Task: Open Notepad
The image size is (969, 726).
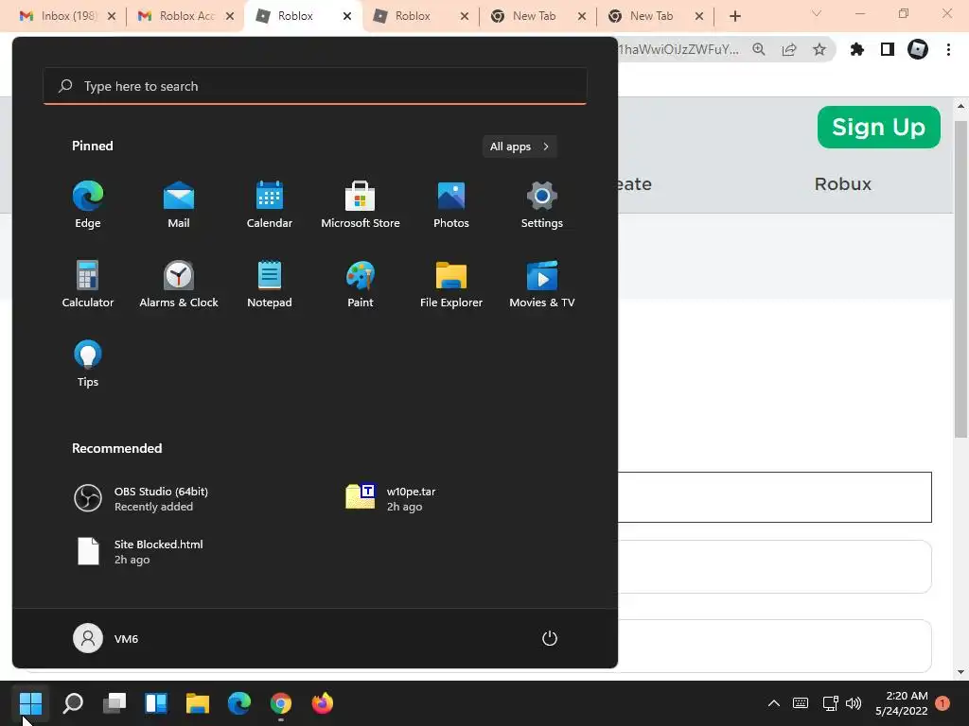Action: (x=270, y=284)
